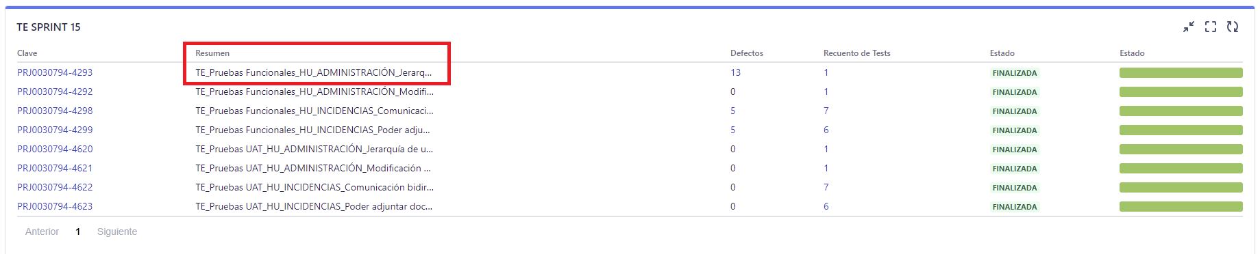Select page 1 in pagination

pos(78,231)
